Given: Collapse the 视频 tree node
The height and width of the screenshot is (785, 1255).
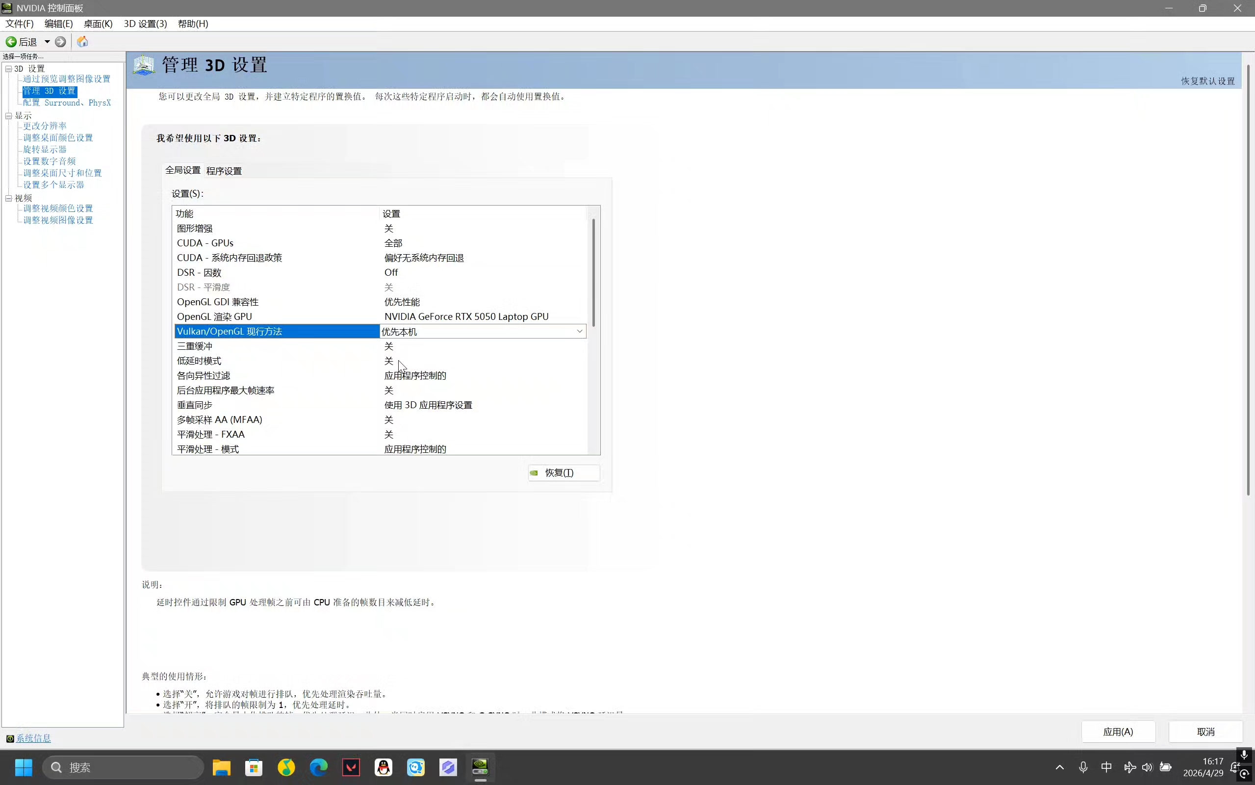Looking at the screenshot, I should click(9, 198).
